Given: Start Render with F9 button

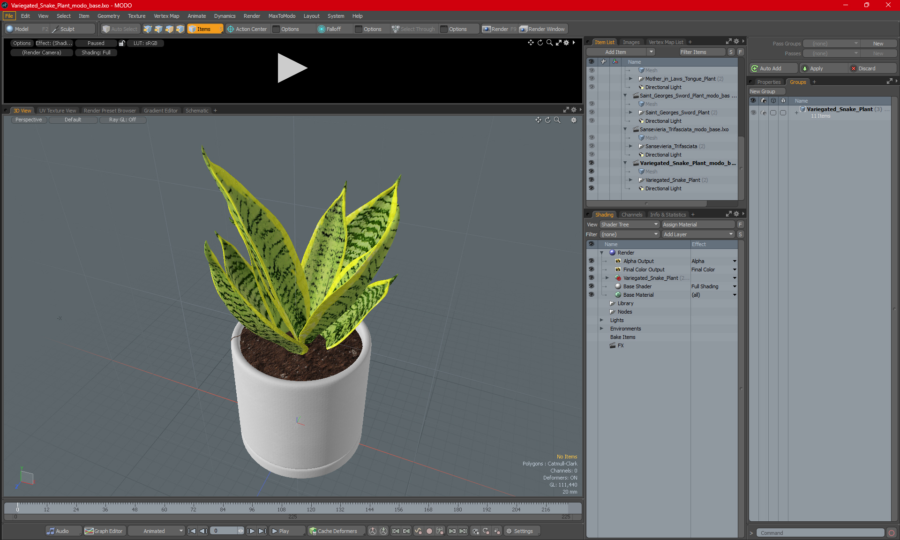Looking at the screenshot, I should click(x=499, y=29).
